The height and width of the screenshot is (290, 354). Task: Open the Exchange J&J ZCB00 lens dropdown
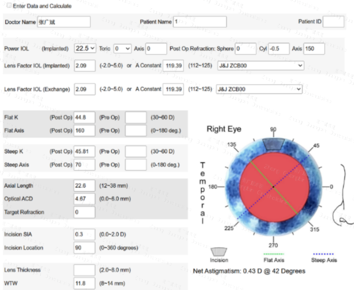[259, 89]
